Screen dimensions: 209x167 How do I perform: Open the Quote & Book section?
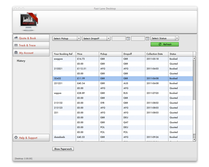point(31,38)
